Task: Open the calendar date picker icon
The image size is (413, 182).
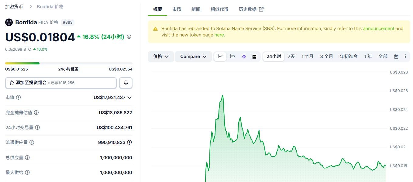Action: [x=396, y=57]
